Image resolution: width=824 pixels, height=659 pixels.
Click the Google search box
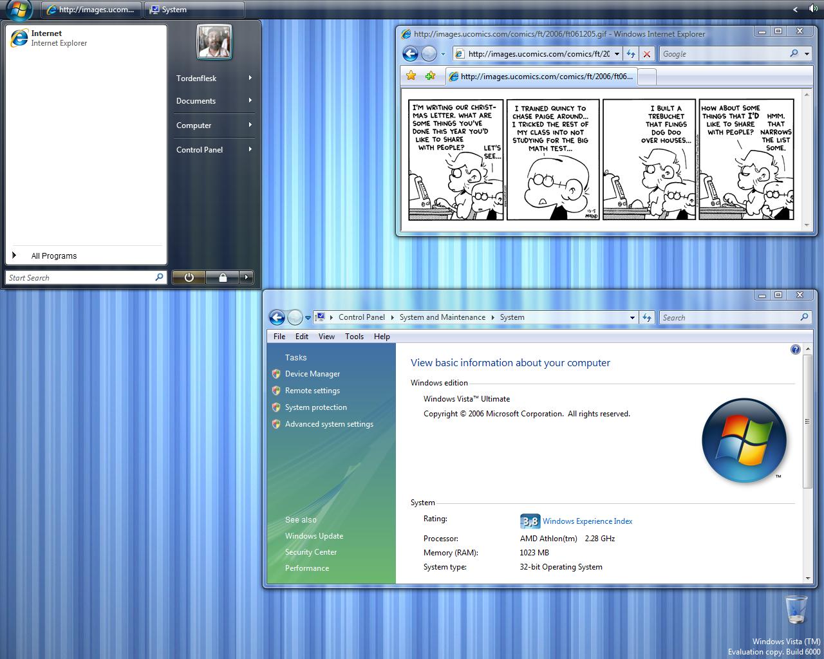coord(724,54)
